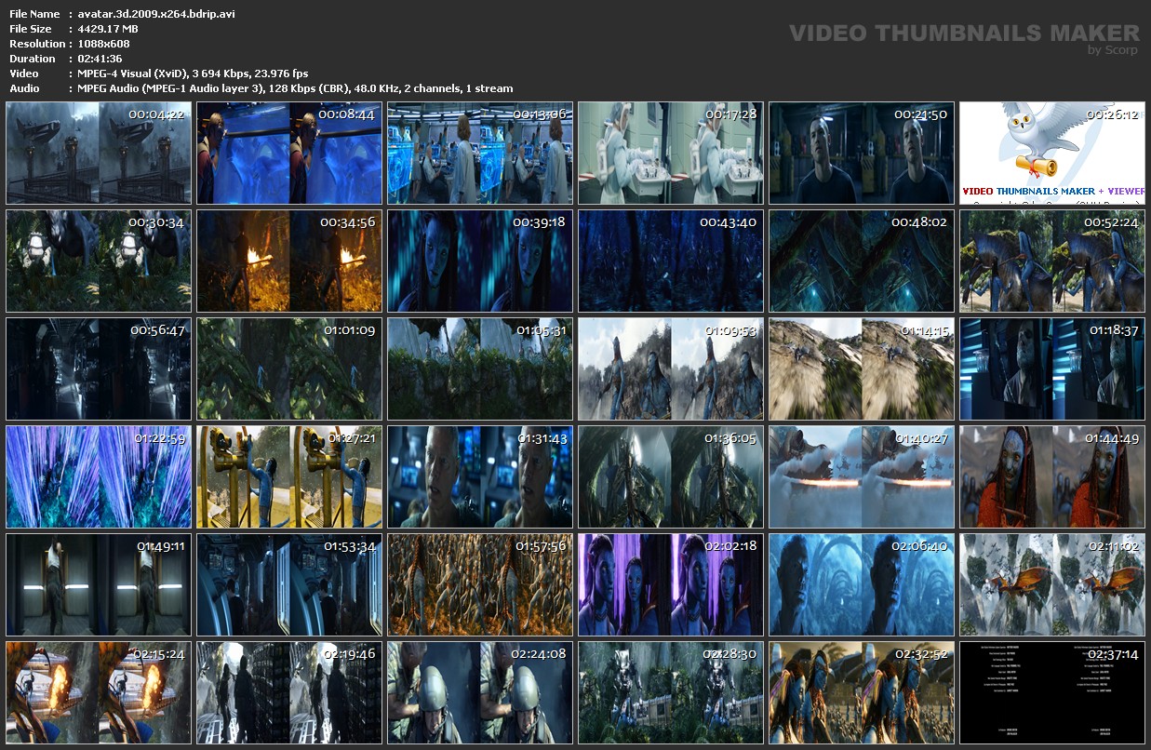This screenshot has width=1151, height=750.
Task: Choose the thumbnail stamped 01:53:34
Action: [289, 584]
